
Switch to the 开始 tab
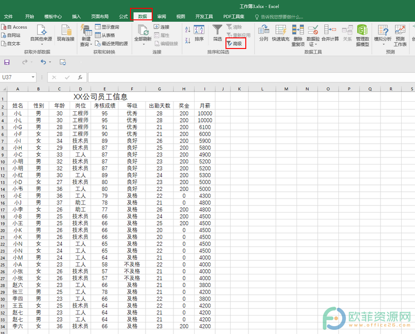coord(30,17)
